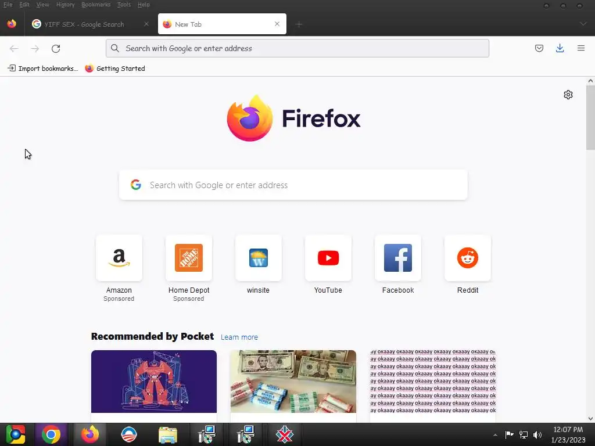Viewport: 595px width, 446px height.
Task: Open Pocket story with money image
Action: point(293,381)
